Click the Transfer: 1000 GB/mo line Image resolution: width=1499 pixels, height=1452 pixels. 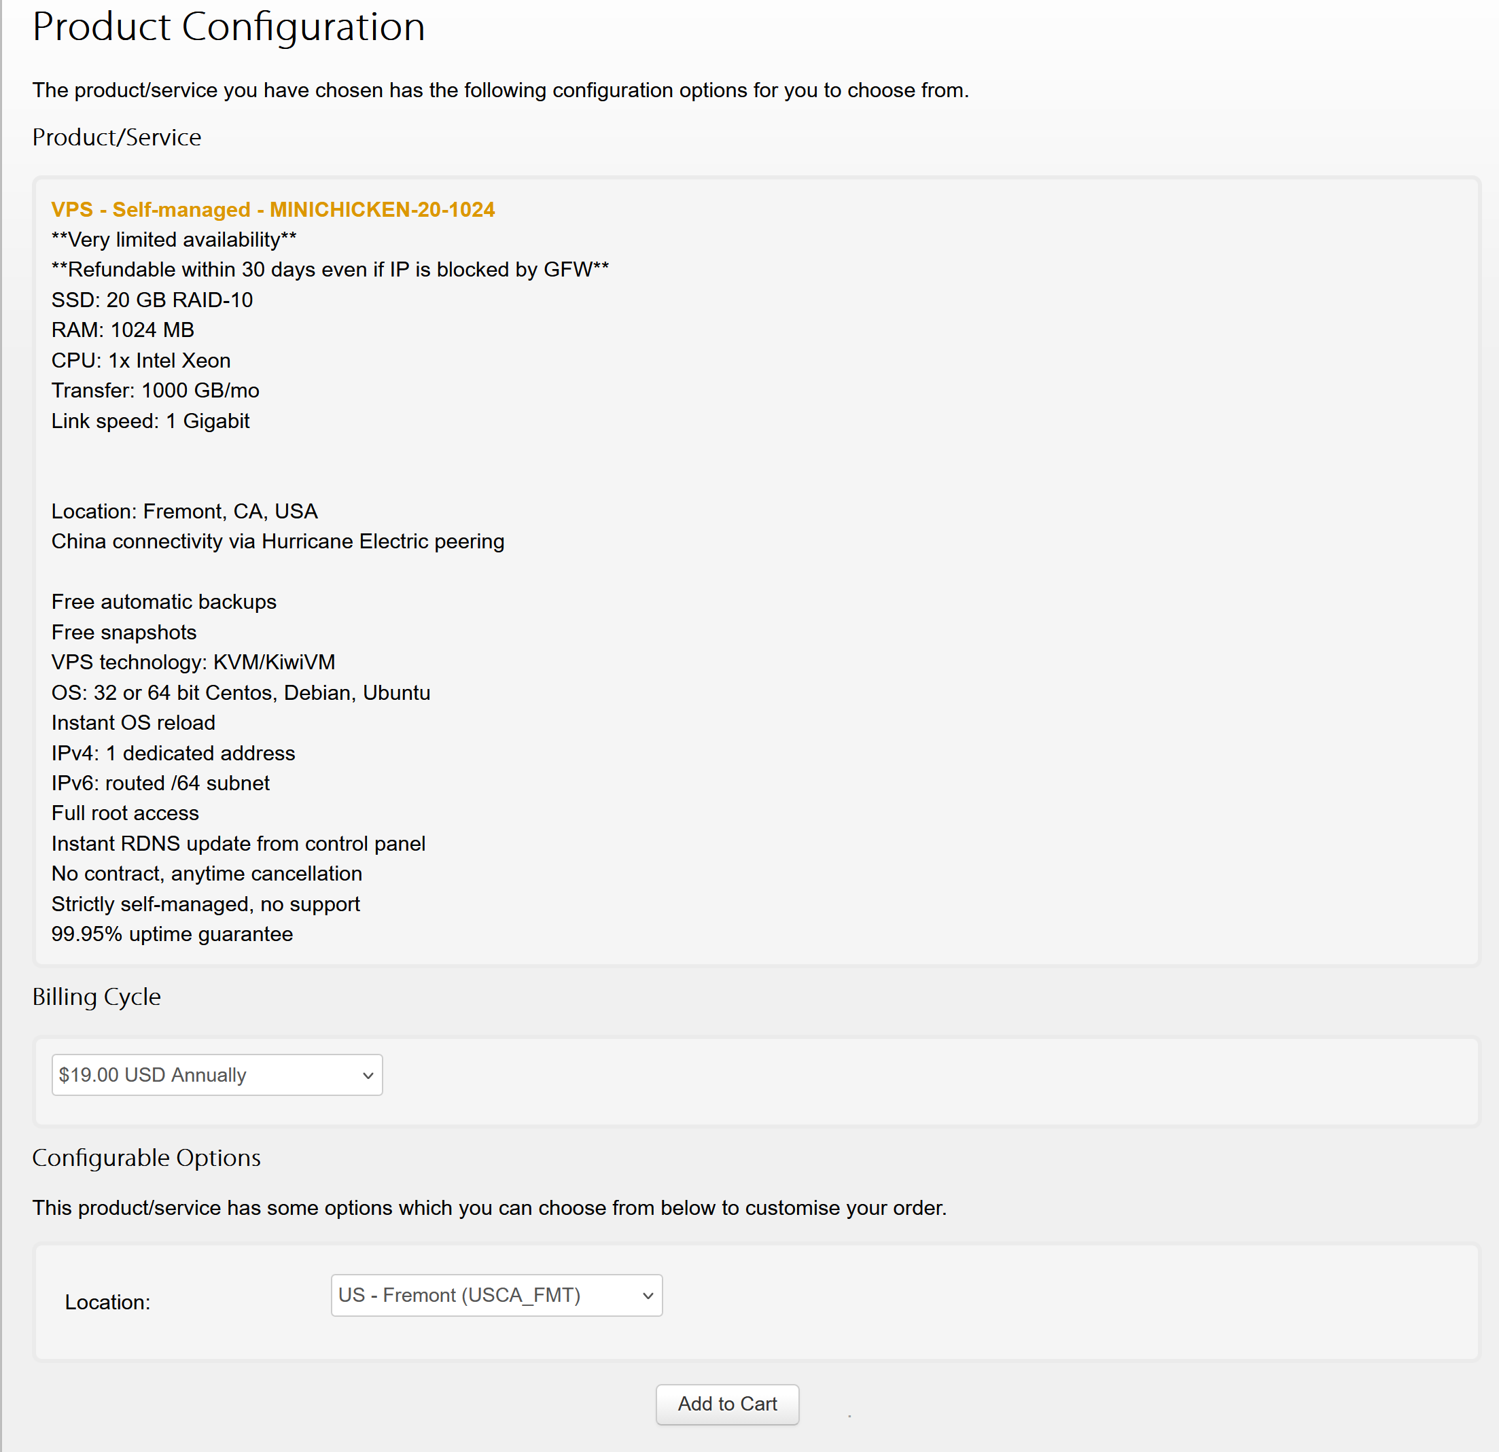tap(155, 391)
